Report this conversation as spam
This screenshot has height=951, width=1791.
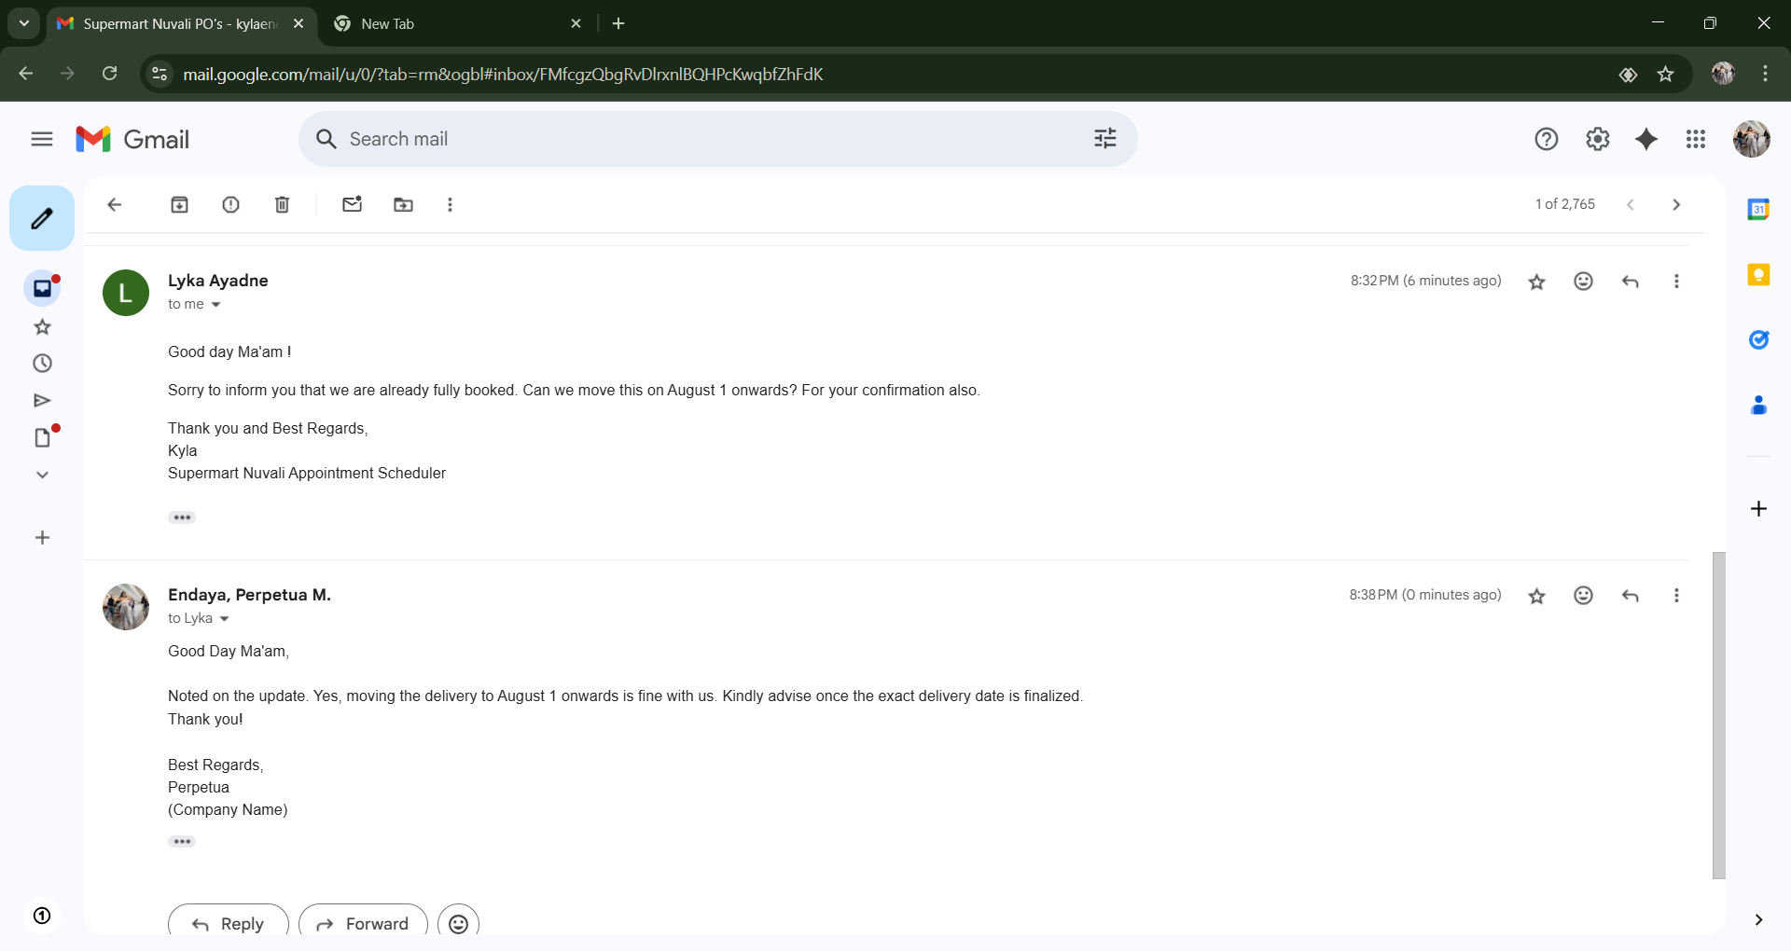point(231,204)
